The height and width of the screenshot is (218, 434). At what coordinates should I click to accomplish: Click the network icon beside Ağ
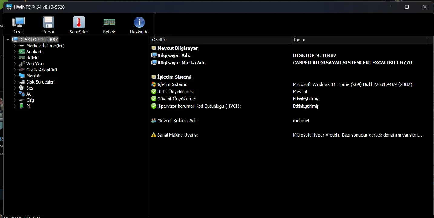tap(21, 94)
